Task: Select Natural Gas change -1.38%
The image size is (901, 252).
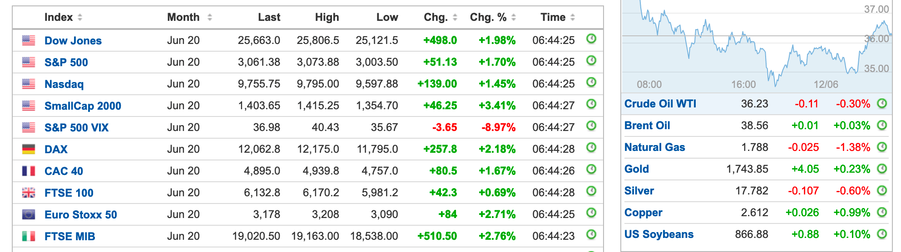Action: pyautogui.click(x=853, y=147)
